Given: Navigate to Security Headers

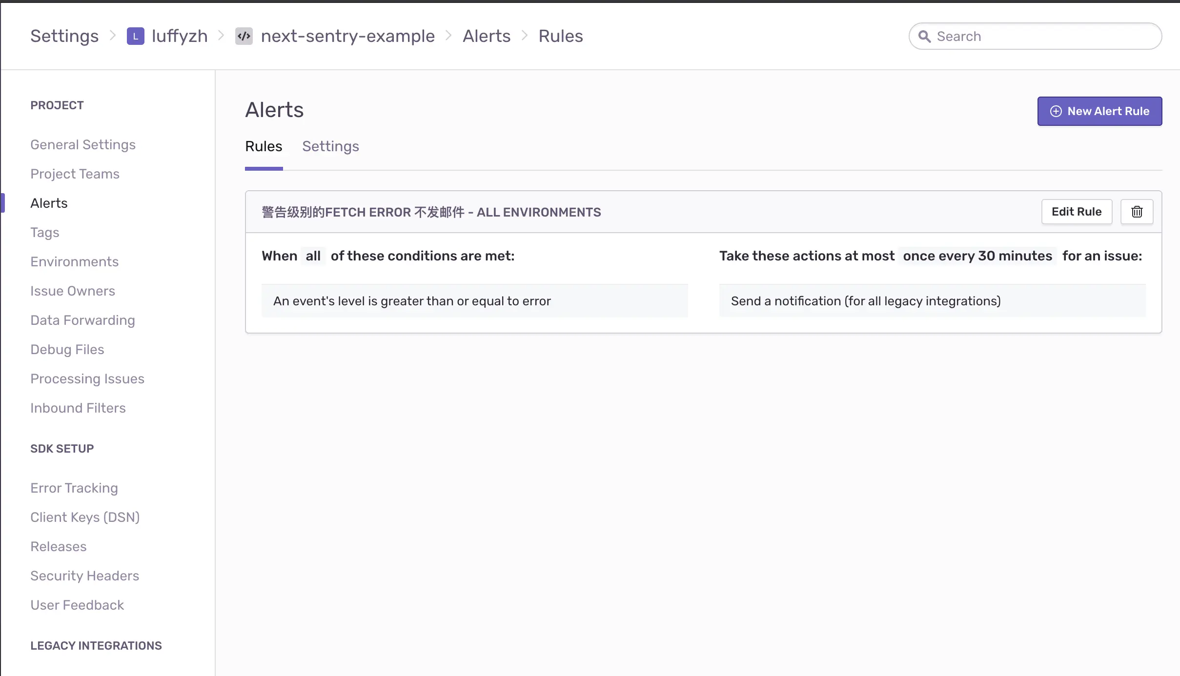Looking at the screenshot, I should (x=84, y=576).
